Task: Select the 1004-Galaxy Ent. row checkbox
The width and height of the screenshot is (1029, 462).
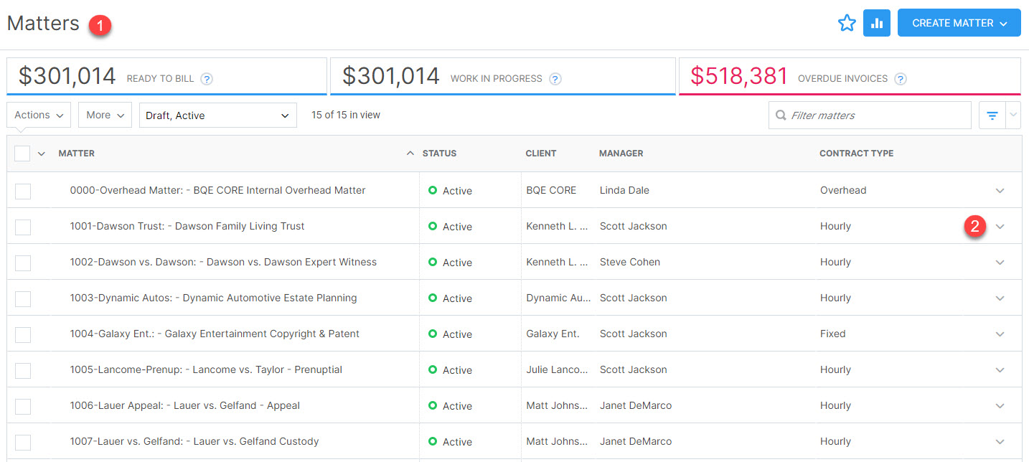Action: coord(23,334)
